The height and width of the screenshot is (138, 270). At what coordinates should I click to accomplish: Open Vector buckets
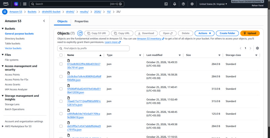13,48
